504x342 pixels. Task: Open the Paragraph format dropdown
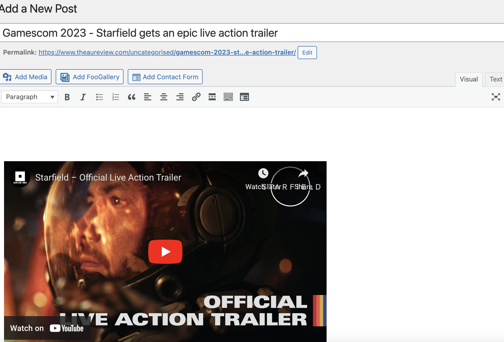pos(29,97)
